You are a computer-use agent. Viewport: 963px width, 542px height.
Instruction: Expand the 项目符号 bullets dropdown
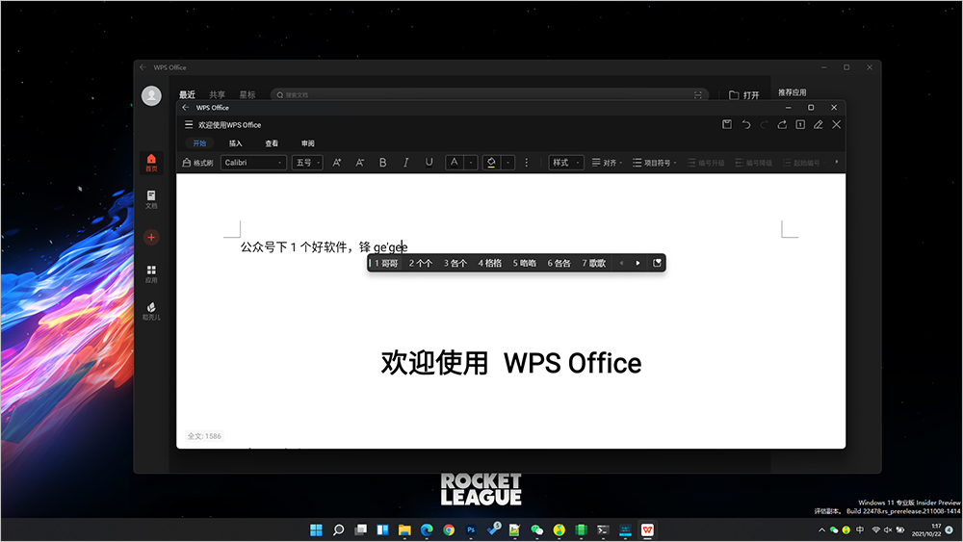654,163
